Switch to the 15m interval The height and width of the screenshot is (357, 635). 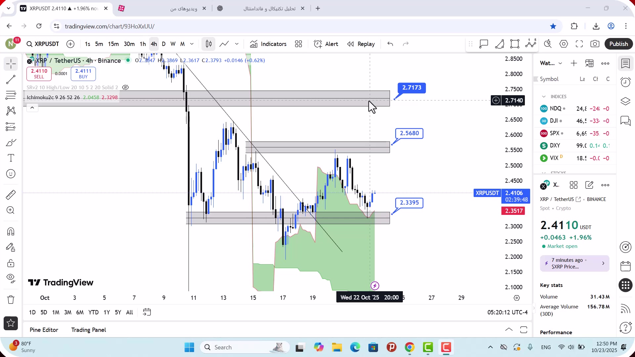pyautogui.click(x=113, y=44)
